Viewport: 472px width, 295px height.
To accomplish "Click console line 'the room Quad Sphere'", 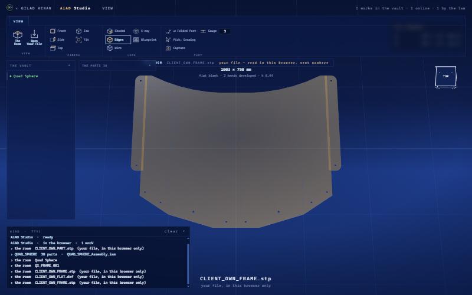I will [34, 260].
